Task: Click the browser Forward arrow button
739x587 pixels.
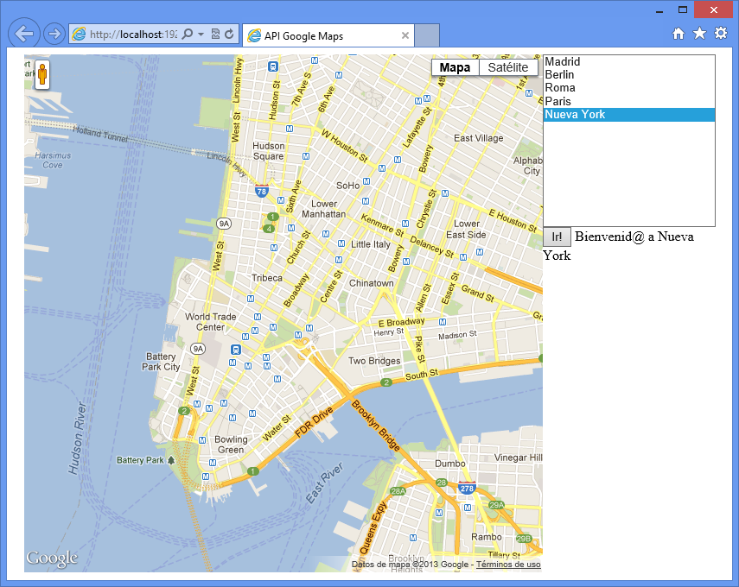Action: tap(54, 34)
